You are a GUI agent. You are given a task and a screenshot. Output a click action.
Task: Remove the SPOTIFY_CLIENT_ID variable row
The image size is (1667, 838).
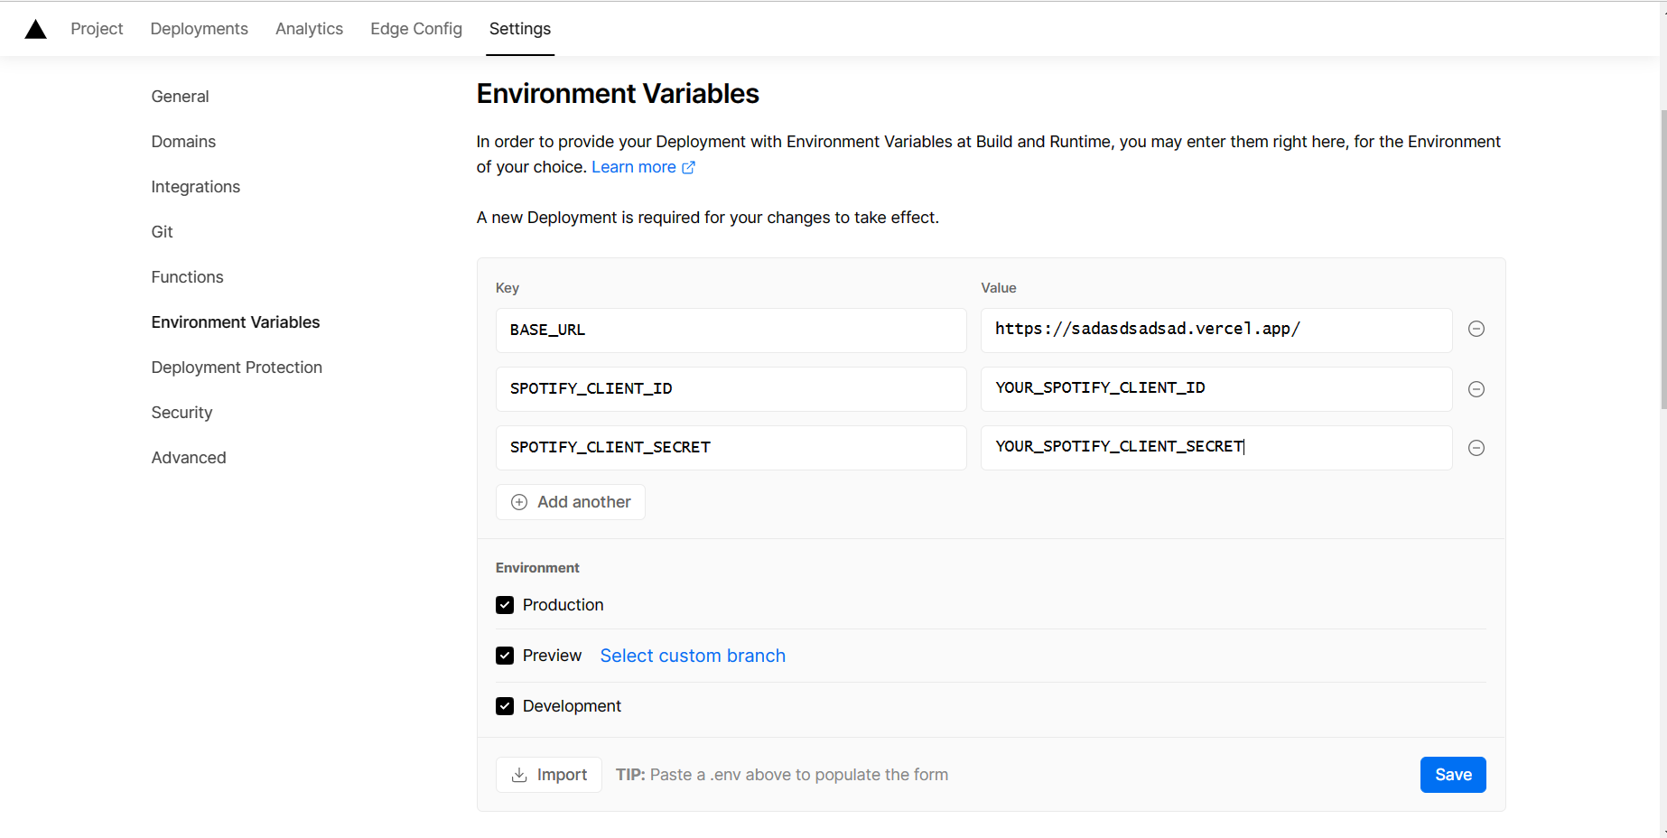point(1476,389)
